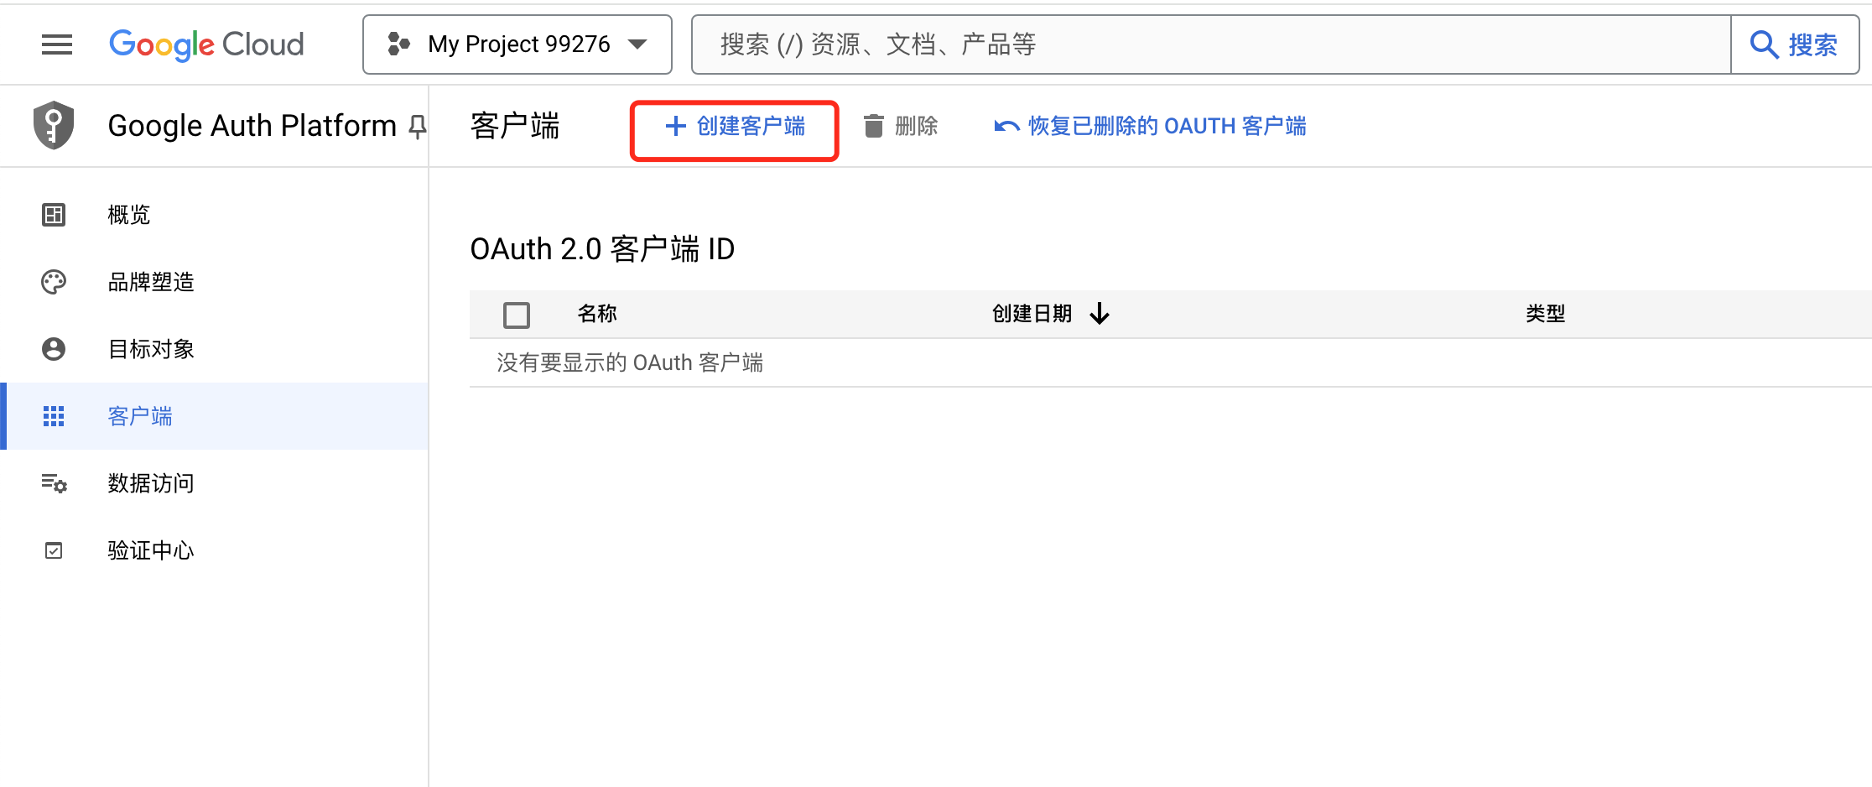1872x787 pixels.
Task: Sort by 创建日期 column header
Action: click(1032, 314)
